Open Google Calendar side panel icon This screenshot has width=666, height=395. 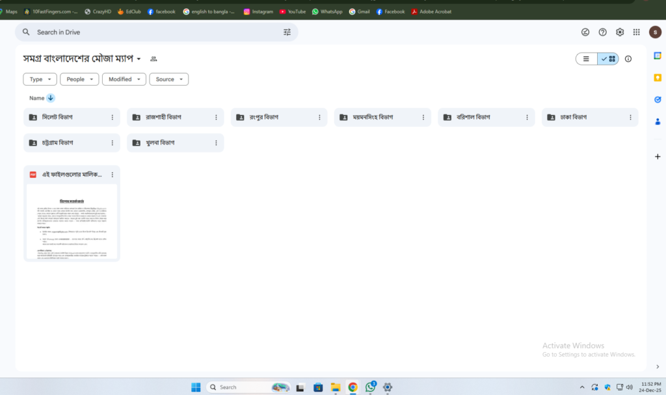tap(658, 56)
